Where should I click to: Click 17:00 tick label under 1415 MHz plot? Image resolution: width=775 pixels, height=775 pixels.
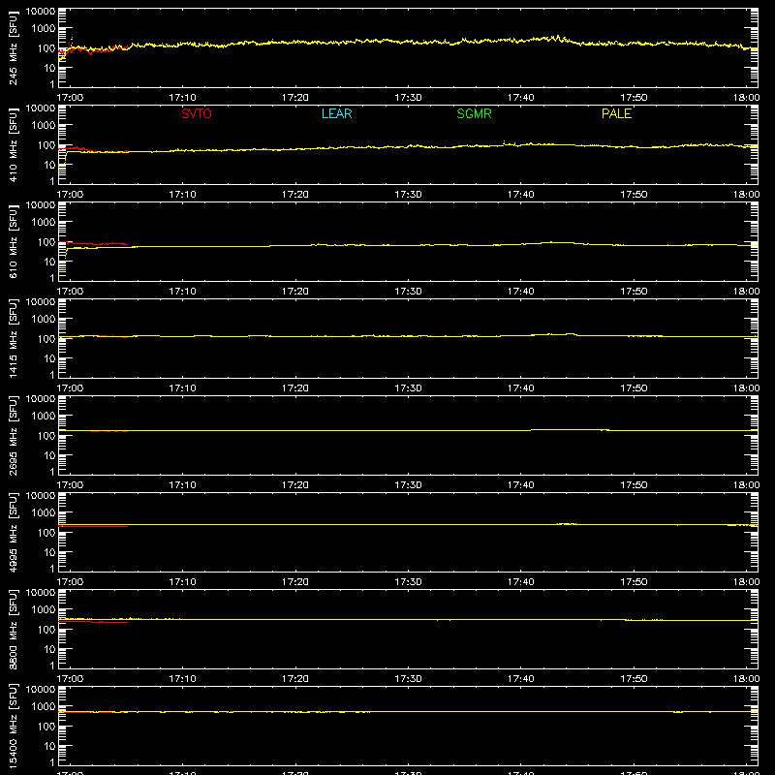[x=70, y=388]
